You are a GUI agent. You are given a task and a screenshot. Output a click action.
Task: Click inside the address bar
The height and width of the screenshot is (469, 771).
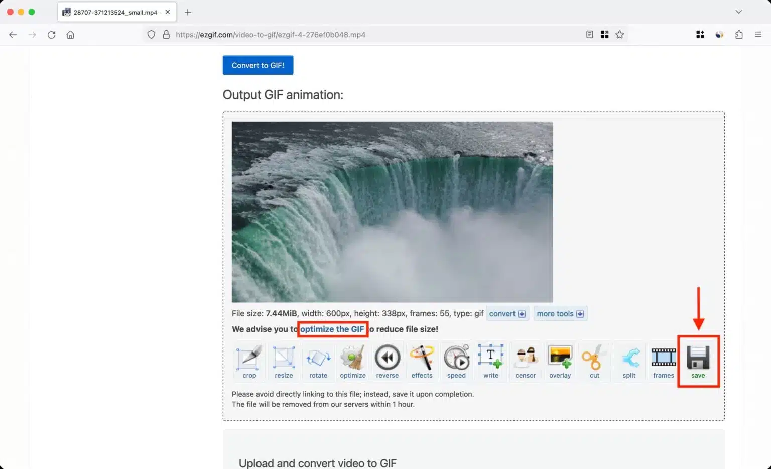[x=351, y=35]
